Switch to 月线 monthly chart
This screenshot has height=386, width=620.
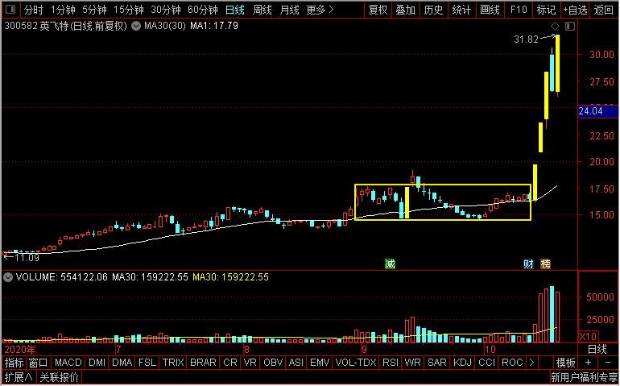pos(289,10)
